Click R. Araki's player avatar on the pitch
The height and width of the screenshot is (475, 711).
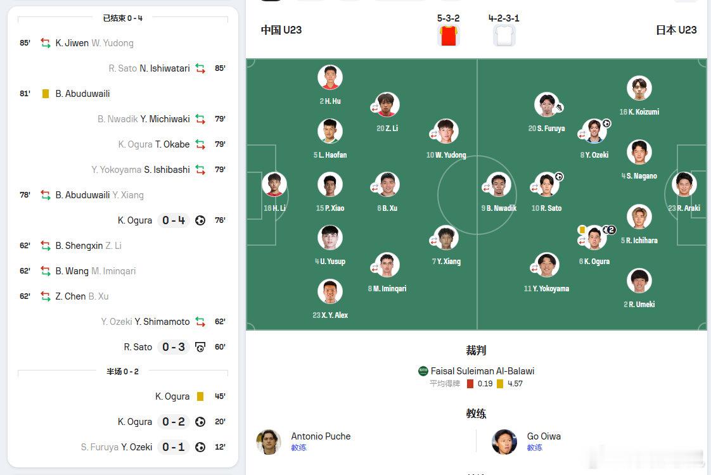[x=685, y=184]
